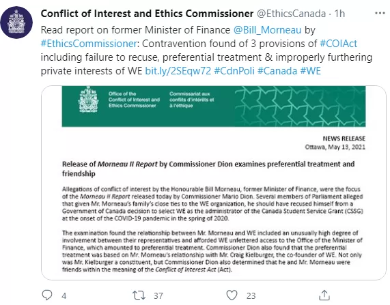
Task: Click the #WE hashtag
Action: point(310,71)
